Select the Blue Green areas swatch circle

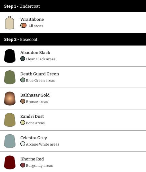(x=23, y=80)
